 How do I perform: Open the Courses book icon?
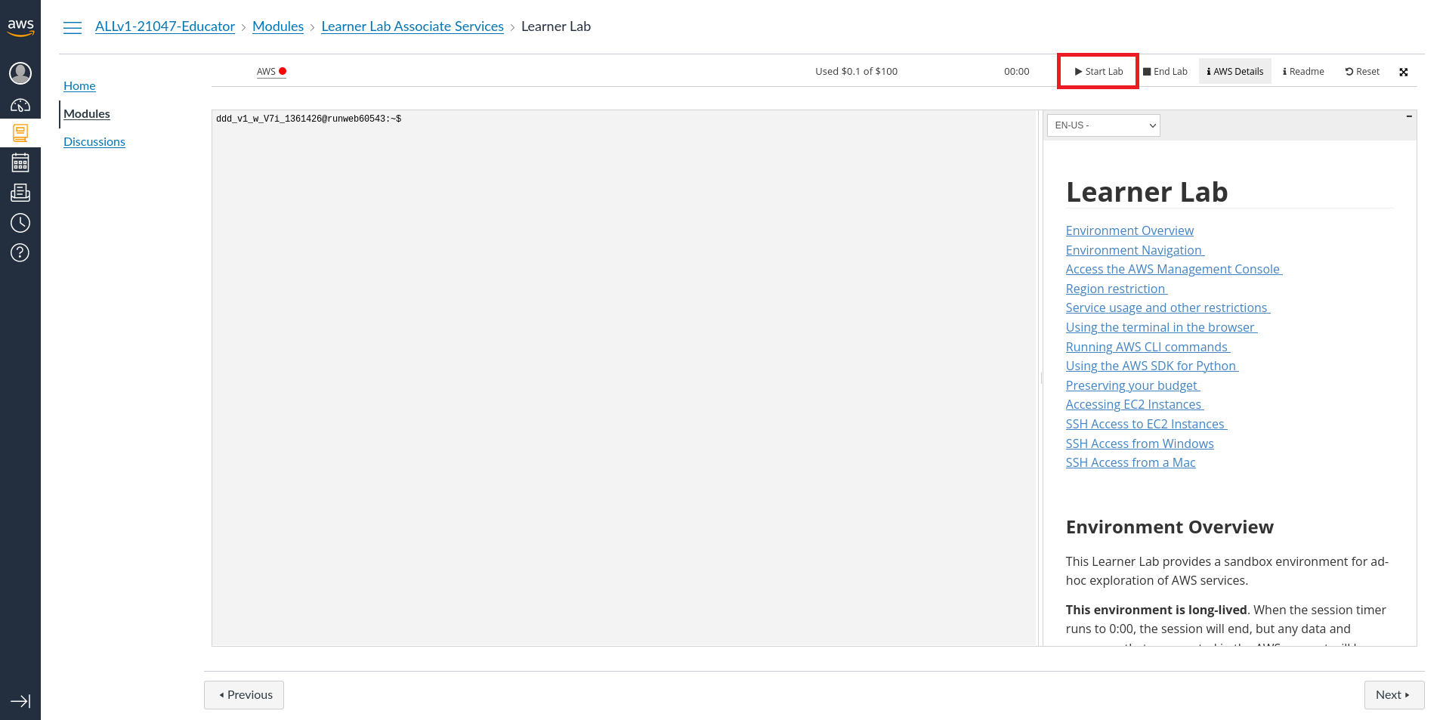point(20,134)
